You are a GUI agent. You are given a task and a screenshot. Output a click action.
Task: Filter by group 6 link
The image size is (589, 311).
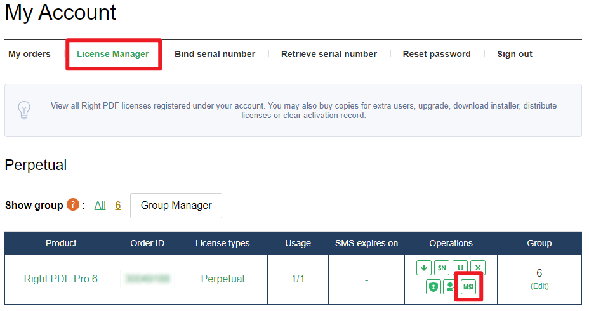118,206
